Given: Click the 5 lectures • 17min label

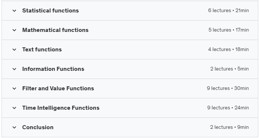Looking at the screenshot, I should point(229,30).
